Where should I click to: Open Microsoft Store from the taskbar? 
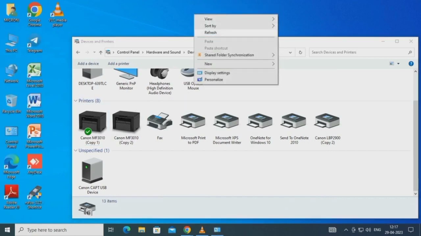click(157, 230)
